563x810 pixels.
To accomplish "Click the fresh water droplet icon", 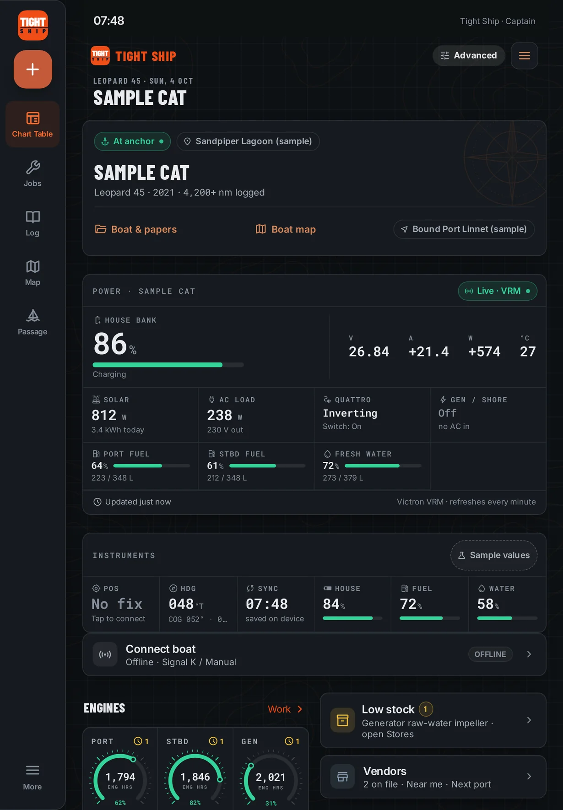I will click(x=327, y=454).
